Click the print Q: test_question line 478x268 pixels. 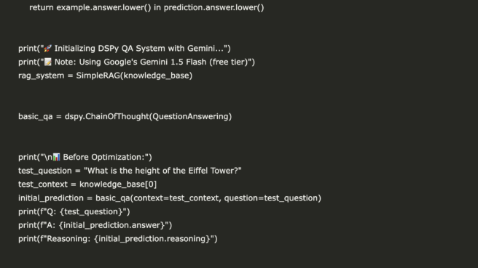pyautogui.click(x=74, y=211)
